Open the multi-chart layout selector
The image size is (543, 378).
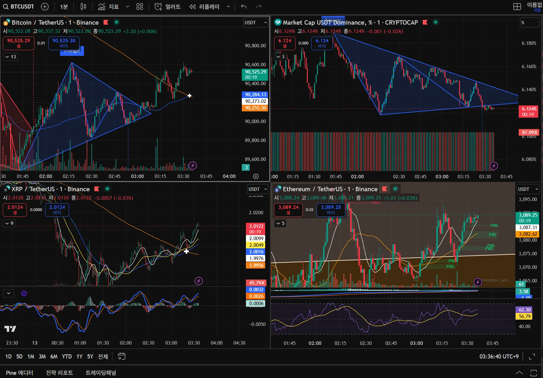point(517,7)
